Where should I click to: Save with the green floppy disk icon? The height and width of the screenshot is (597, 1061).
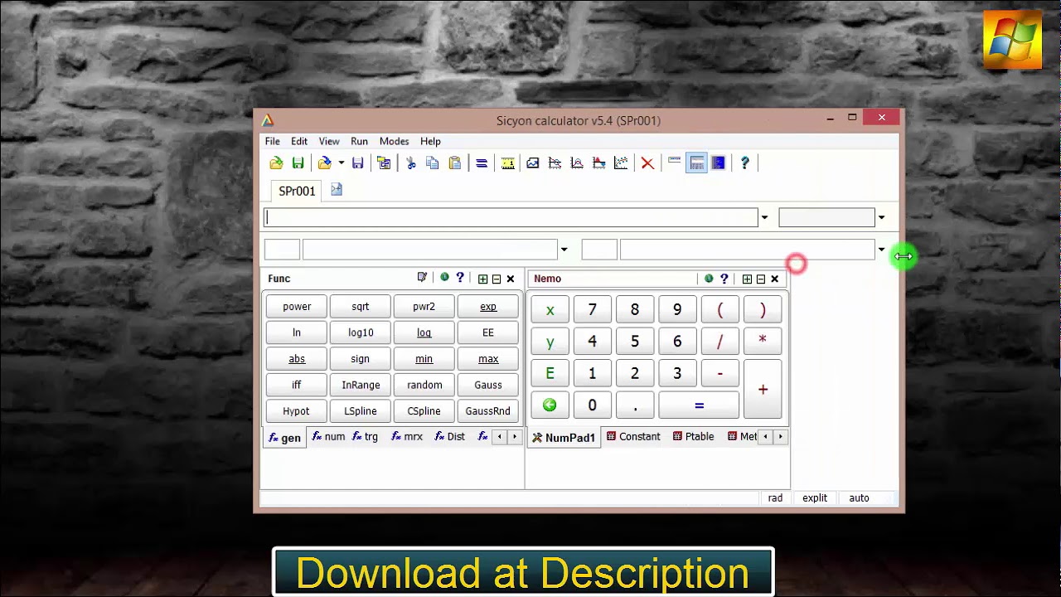[x=298, y=163]
